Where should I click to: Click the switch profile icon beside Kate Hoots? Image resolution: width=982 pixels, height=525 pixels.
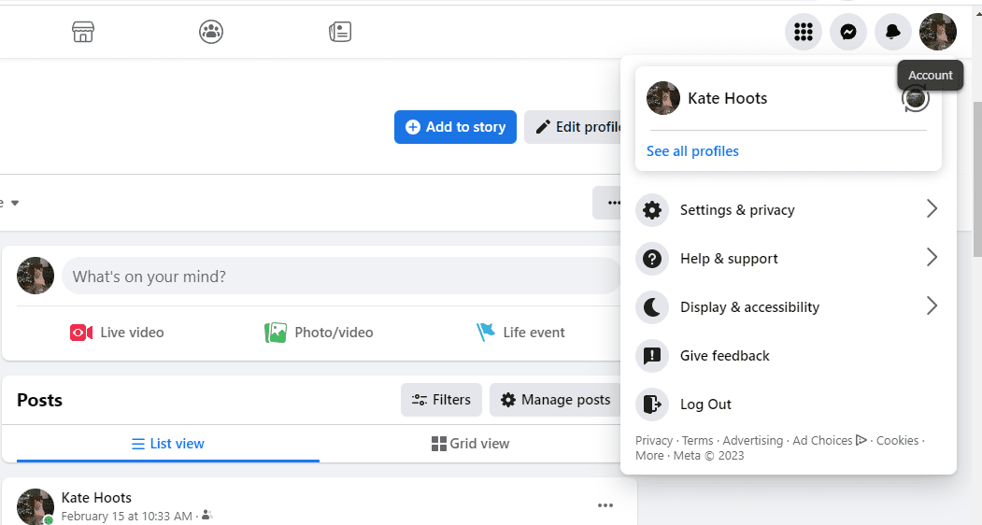point(915,98)
